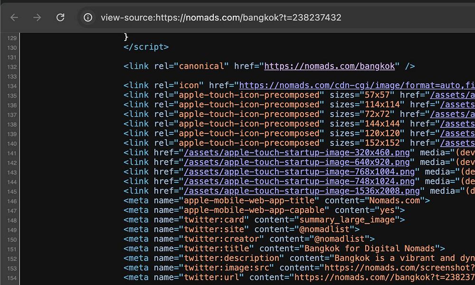Click "apple-mobile-web-app-title" meta name

click(249, 201)
